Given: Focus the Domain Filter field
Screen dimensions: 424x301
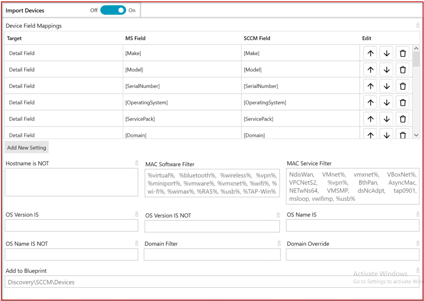Looking at the screenshot, I should (x=212, y=254).
